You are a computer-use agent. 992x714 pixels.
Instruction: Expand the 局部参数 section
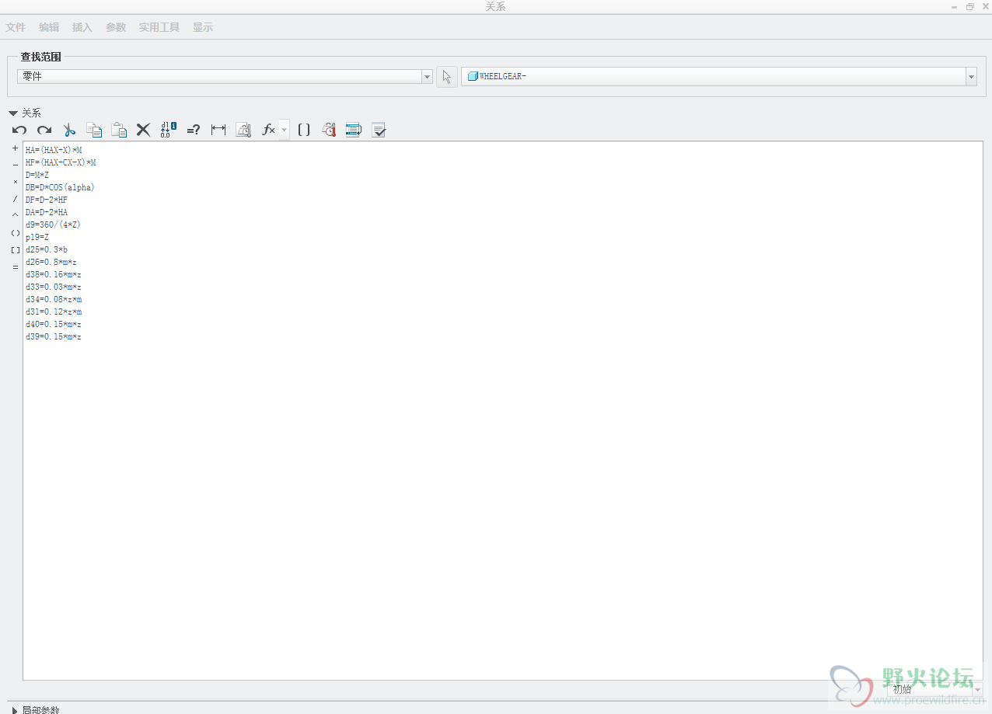click(14, 710)
